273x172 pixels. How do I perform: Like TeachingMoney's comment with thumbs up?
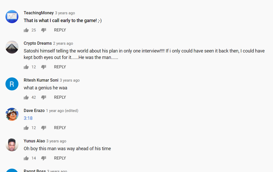tap(26, 30)
